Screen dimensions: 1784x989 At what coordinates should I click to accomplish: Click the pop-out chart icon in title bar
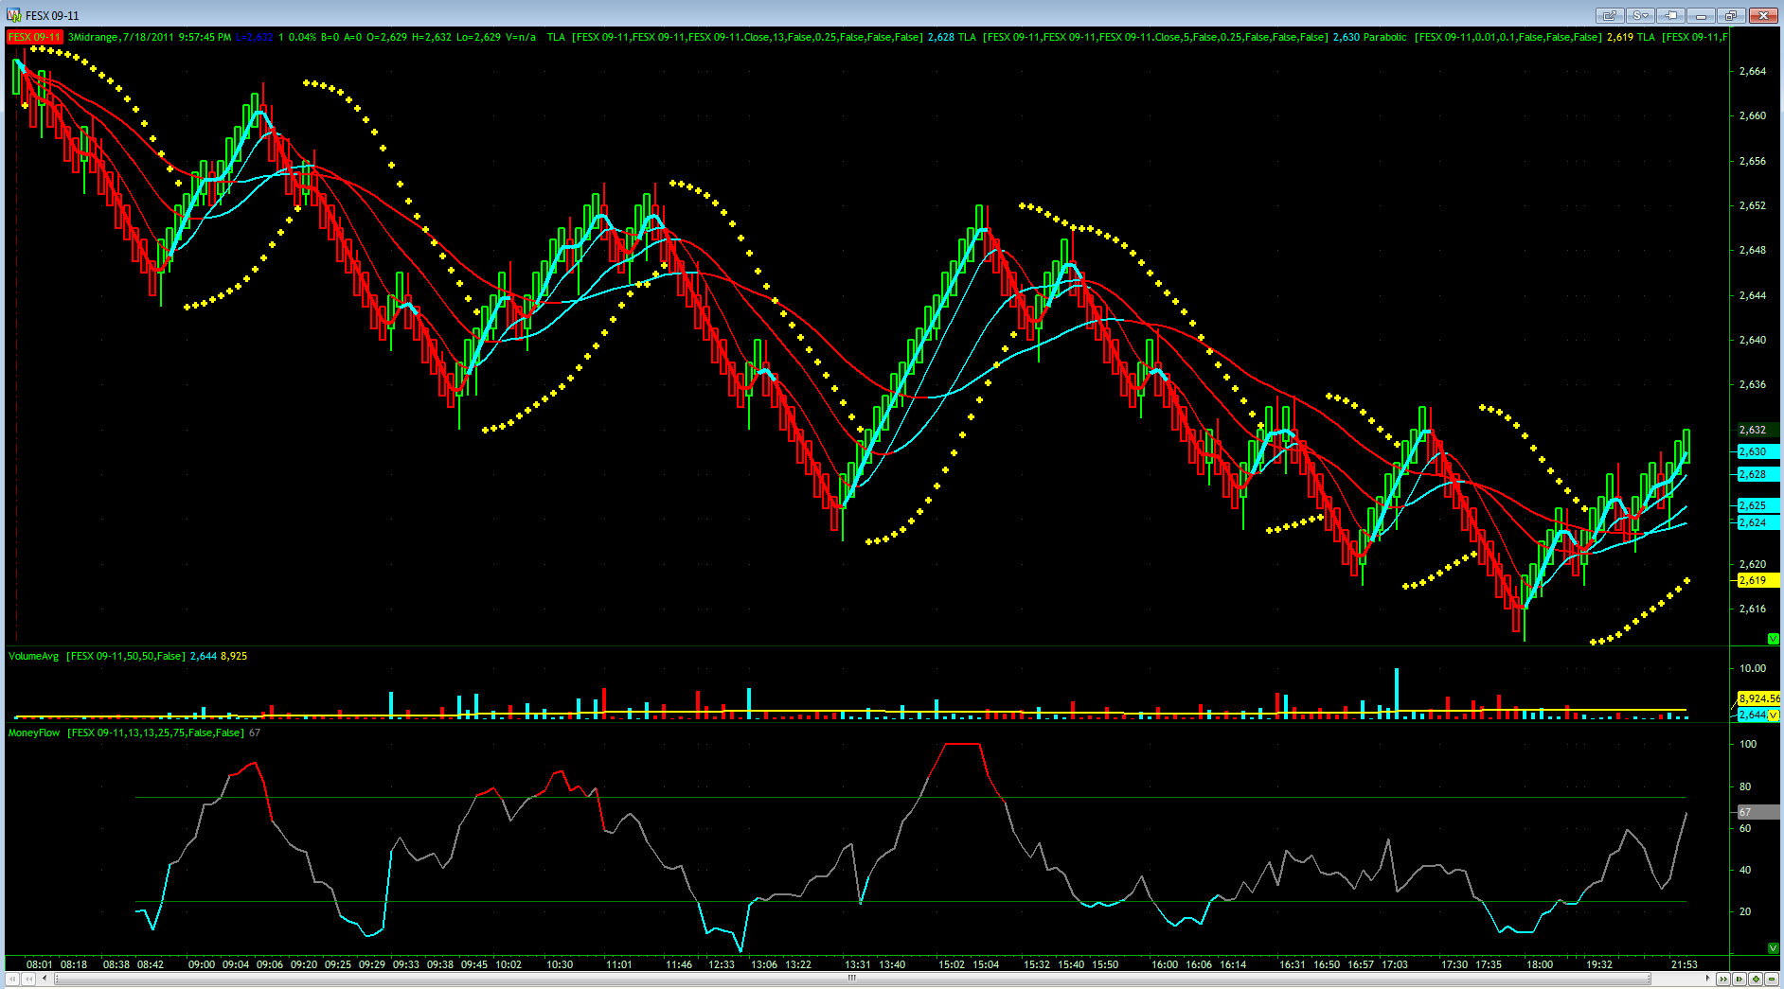click(x=1610, y=15)
